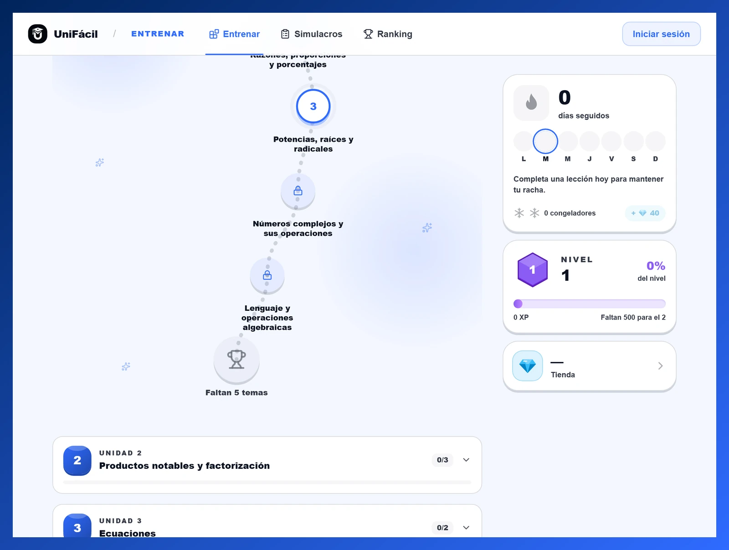Expand Unidad 2 Productos notables chevron
The image size is (729, 550).
(x=466, y=460)
